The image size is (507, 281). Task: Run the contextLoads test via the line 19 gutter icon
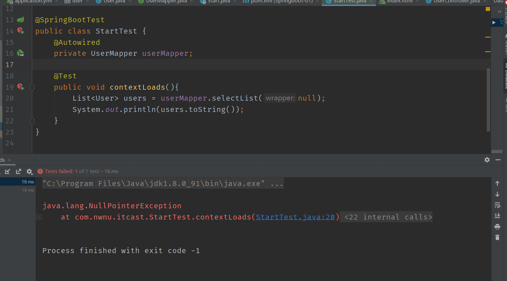coord(21,87)
